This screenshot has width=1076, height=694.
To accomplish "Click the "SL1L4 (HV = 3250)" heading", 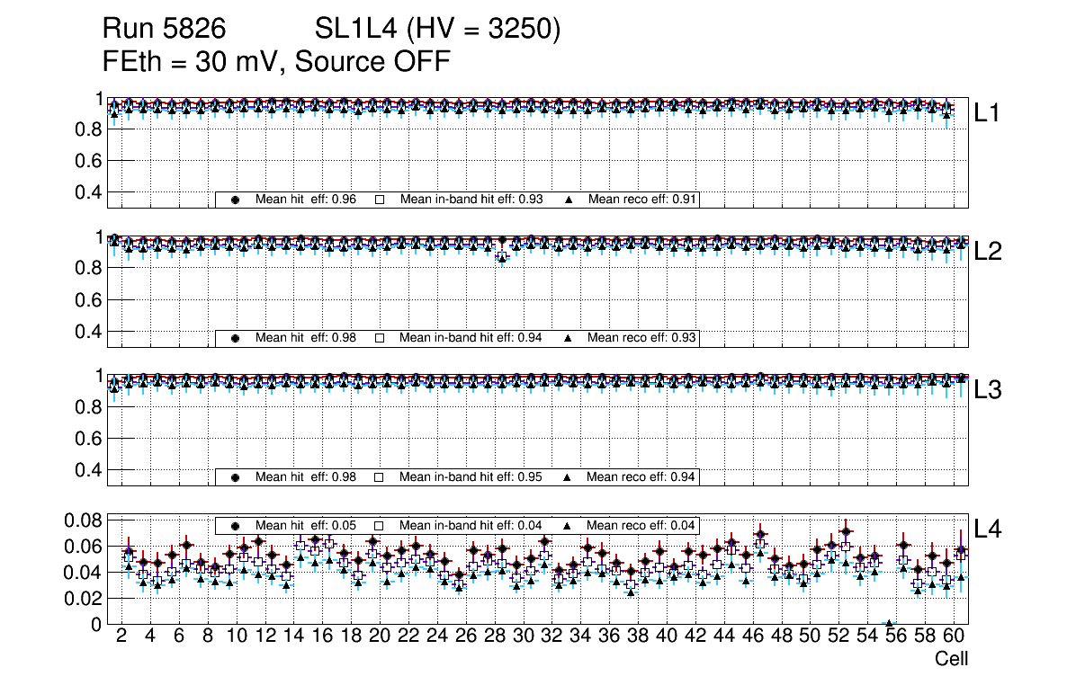I will pos(438,30).
